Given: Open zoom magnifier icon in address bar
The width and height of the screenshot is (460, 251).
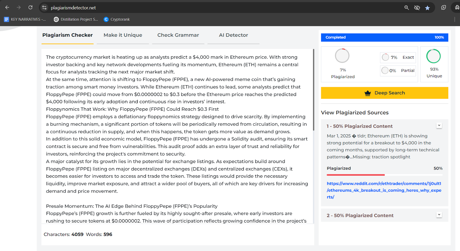Looking at the screenshot, I should pos(407,8).
